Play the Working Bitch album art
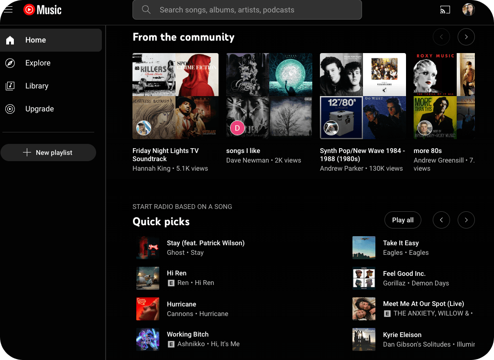 pyautogui.click(x=148, y=339)
